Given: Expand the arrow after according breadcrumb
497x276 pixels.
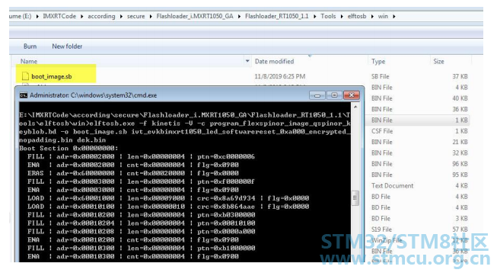Looking at the screenshot, I should [x=121, y=16].
